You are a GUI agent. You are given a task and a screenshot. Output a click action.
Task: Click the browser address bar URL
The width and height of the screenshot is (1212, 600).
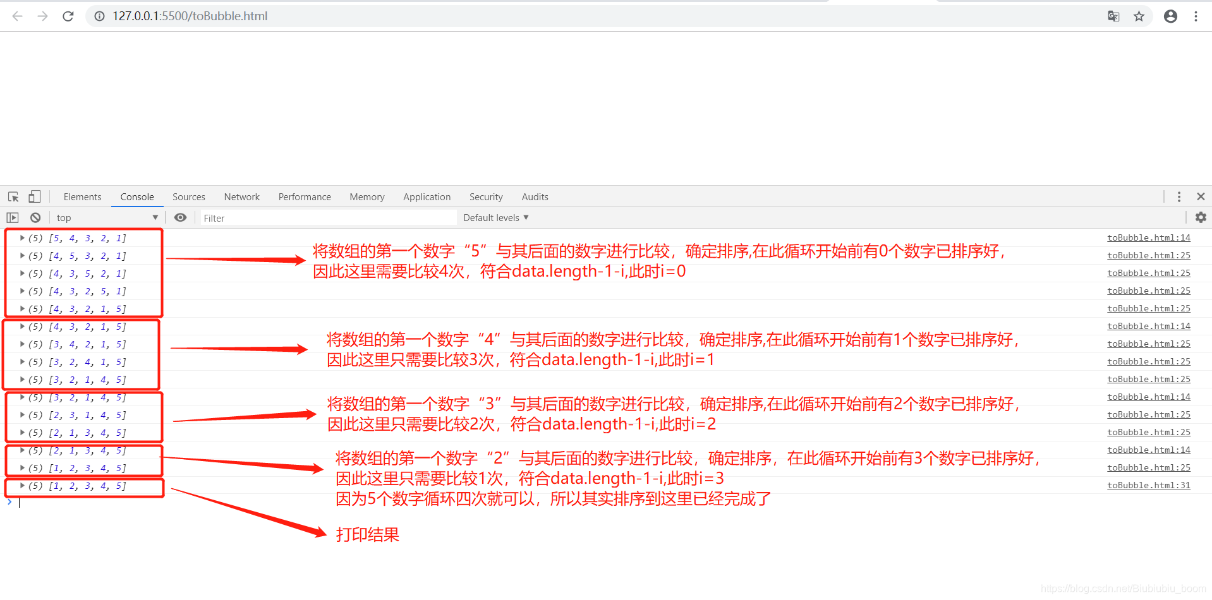pyautogui.click(x=190, y=16)
